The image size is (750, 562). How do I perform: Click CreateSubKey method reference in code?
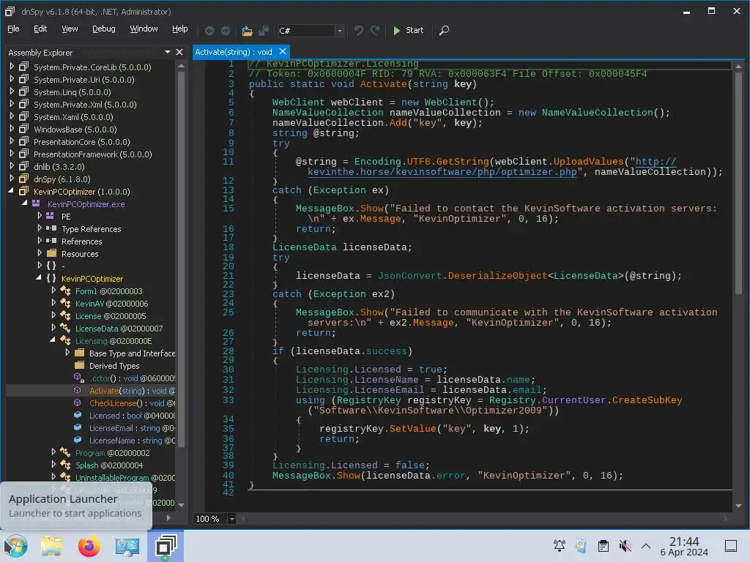(x=647, y=400)
